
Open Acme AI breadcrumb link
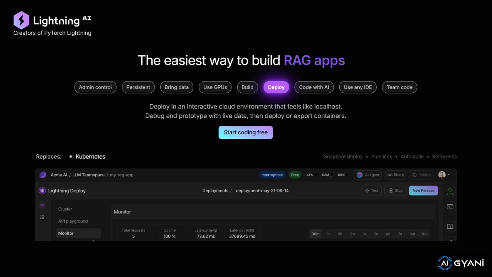(x=59, y=175)
